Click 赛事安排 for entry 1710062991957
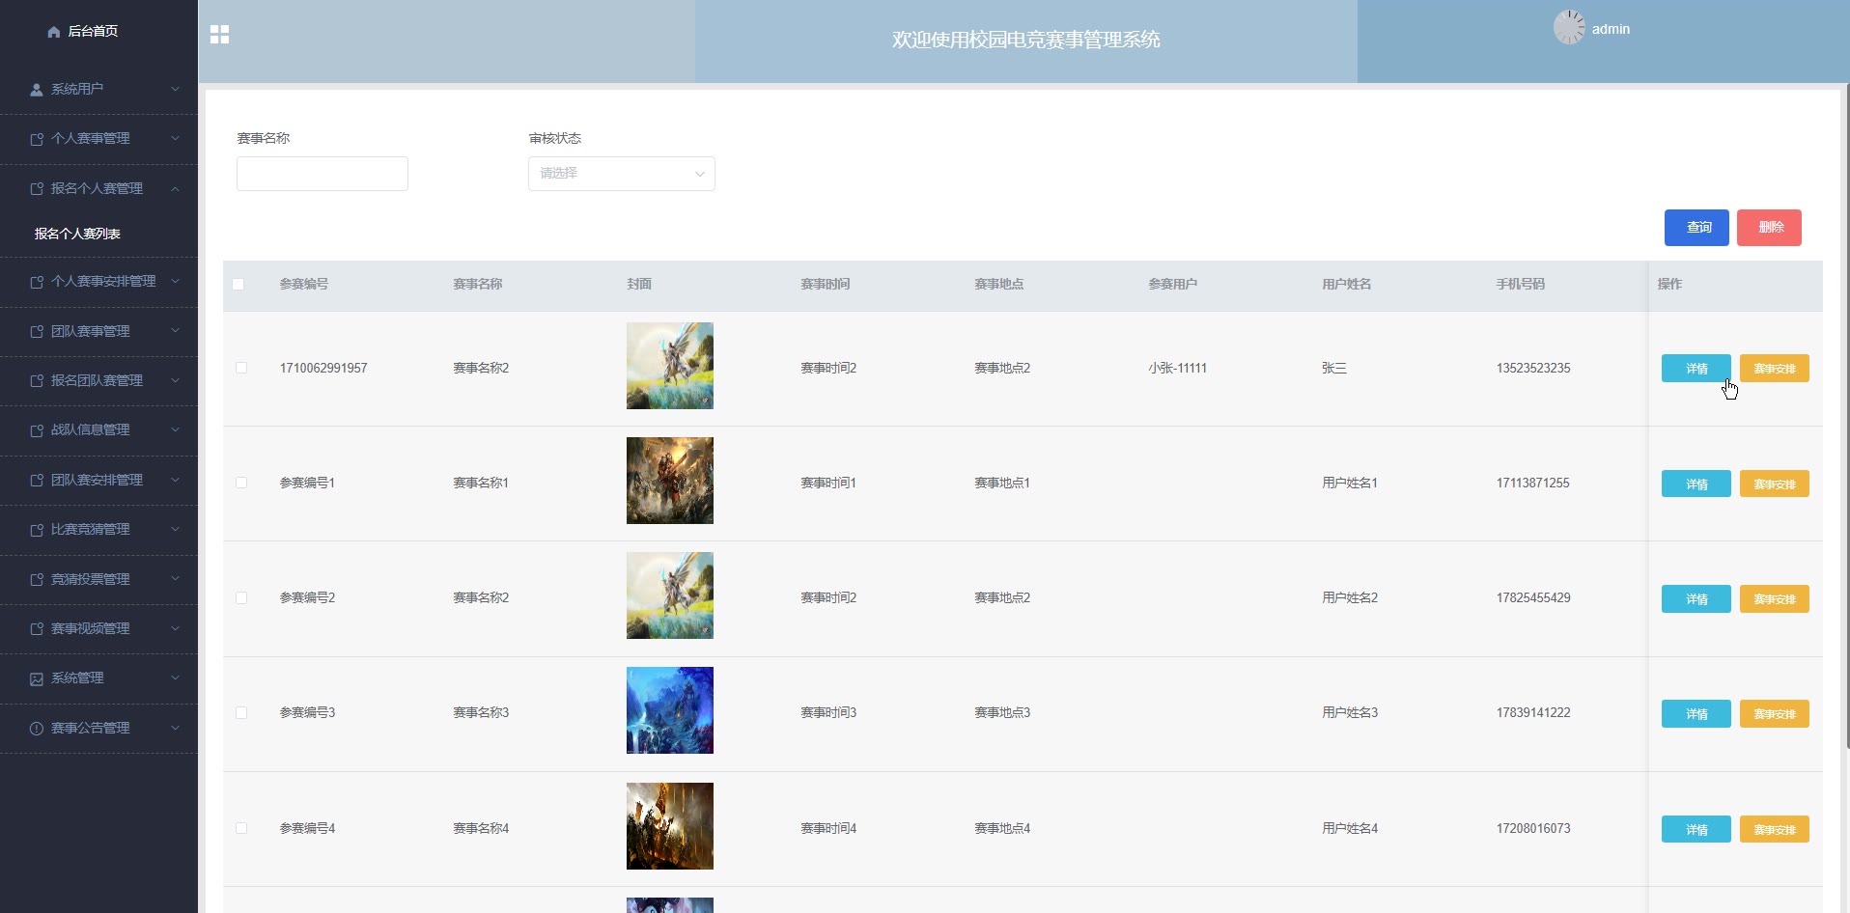 [1775, 369]
